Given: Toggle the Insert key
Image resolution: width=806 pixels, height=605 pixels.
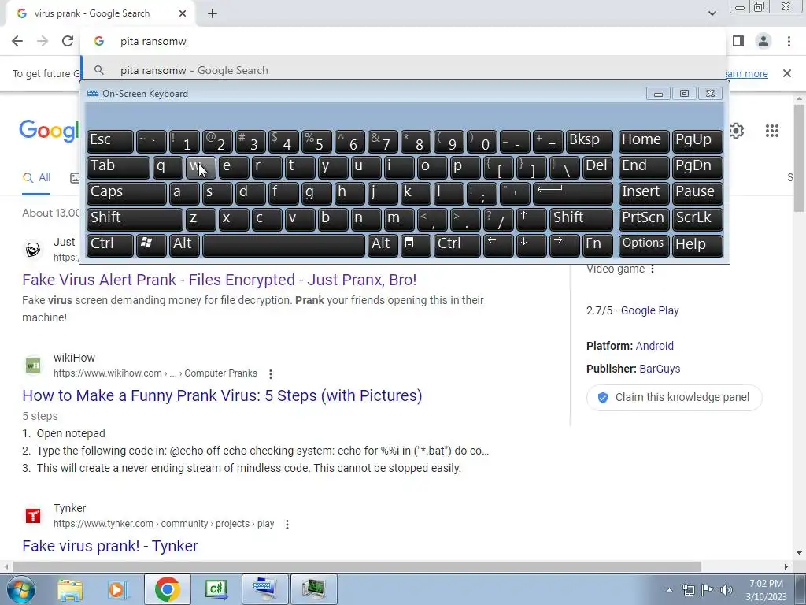Looking at the screenshot, I should click(644, 193).
